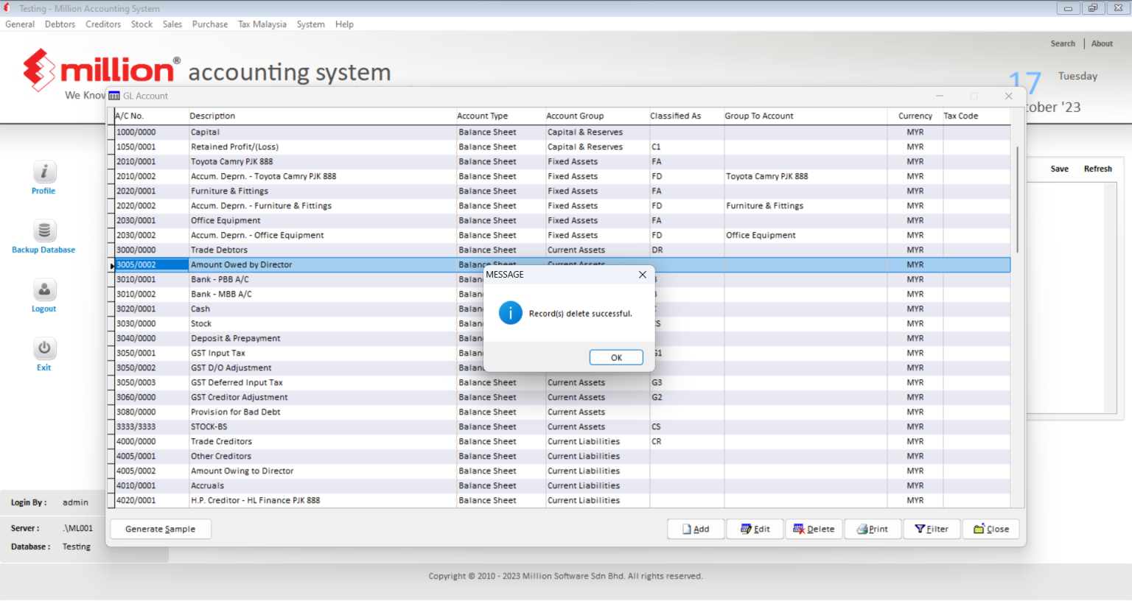Open the About link
Viewport: 1132px width, 601px height.
pos(1102,43)
